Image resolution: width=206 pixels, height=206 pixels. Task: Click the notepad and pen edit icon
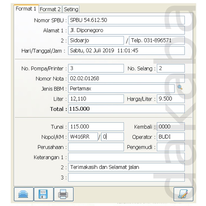pos(183,194)
